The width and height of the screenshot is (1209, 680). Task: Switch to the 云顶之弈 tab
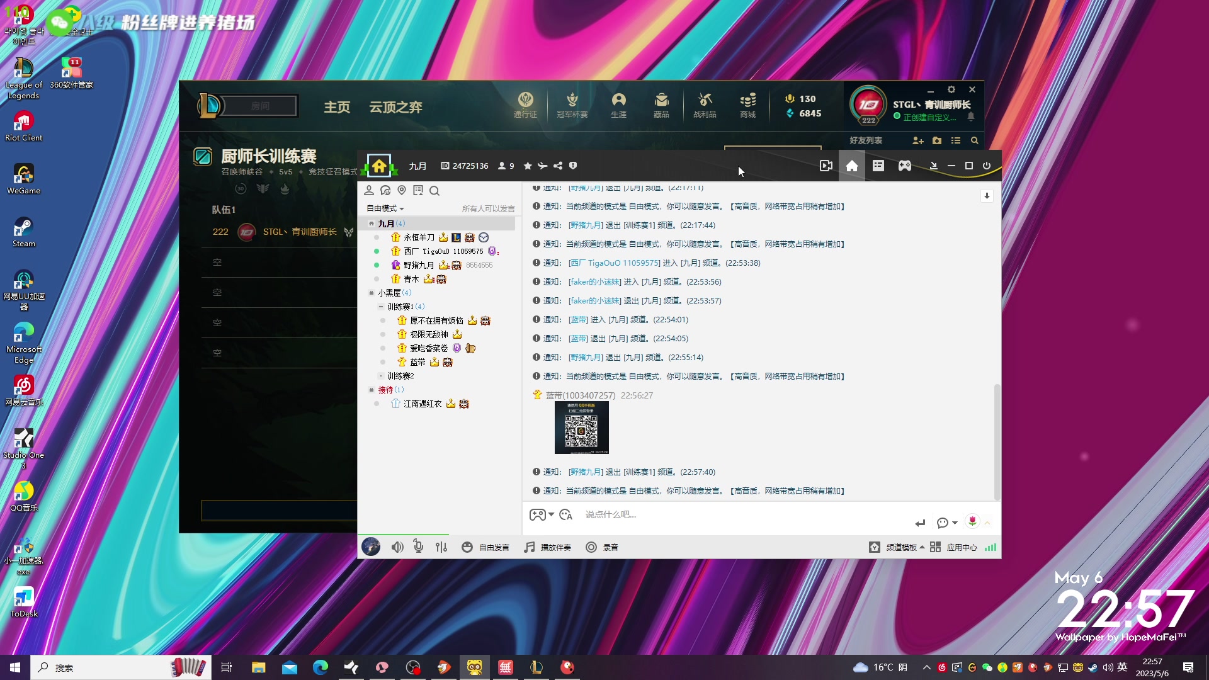click(x=395, y=107)
